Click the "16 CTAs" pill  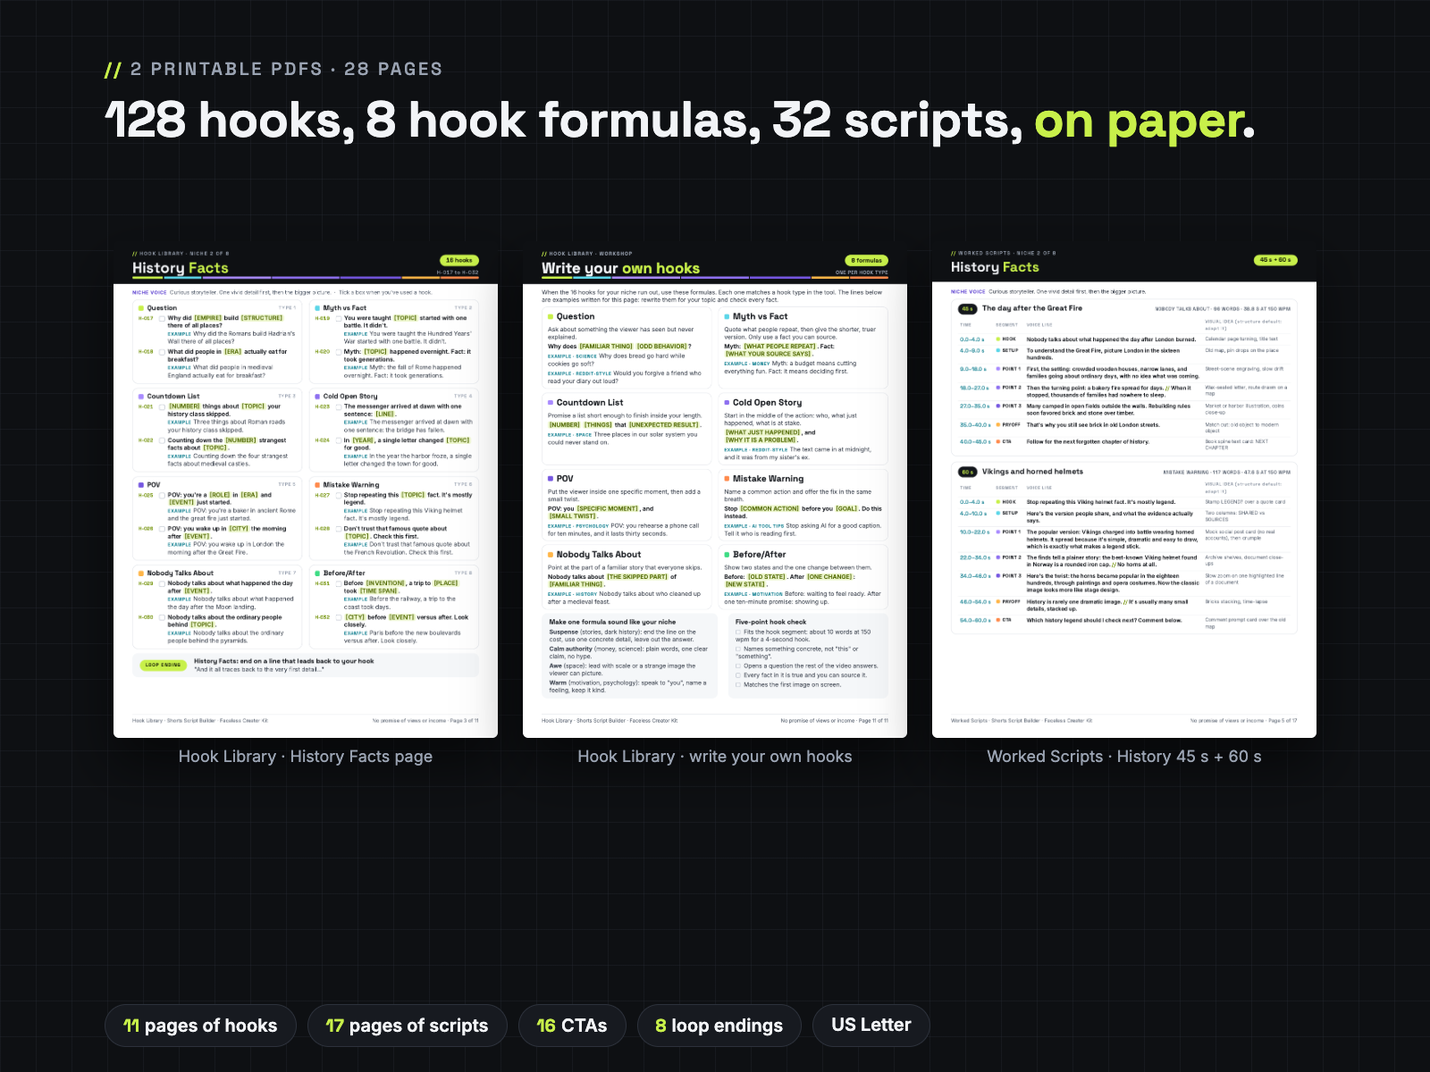[x=572, y=1026]
